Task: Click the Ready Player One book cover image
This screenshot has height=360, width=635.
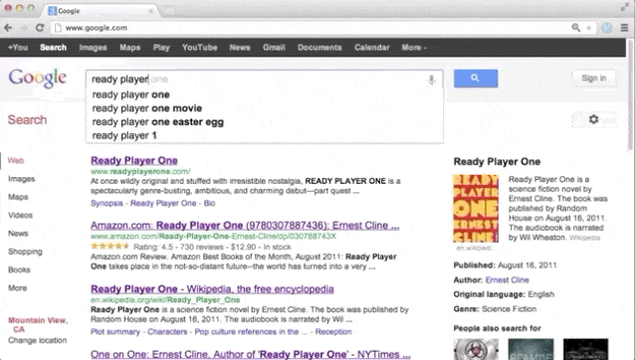Action: point(476,208)
